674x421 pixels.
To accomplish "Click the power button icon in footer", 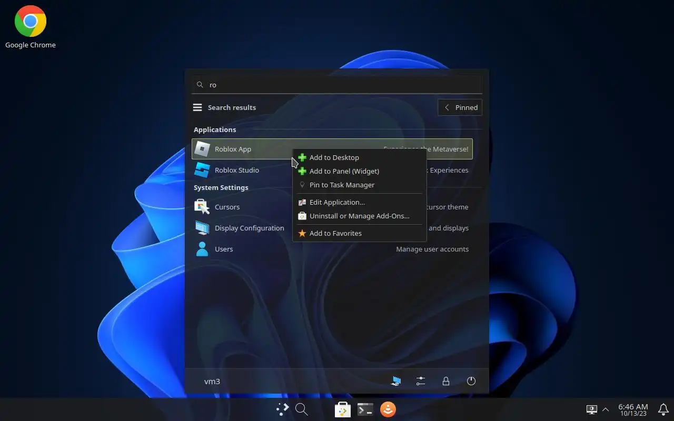I will point(471,381).
